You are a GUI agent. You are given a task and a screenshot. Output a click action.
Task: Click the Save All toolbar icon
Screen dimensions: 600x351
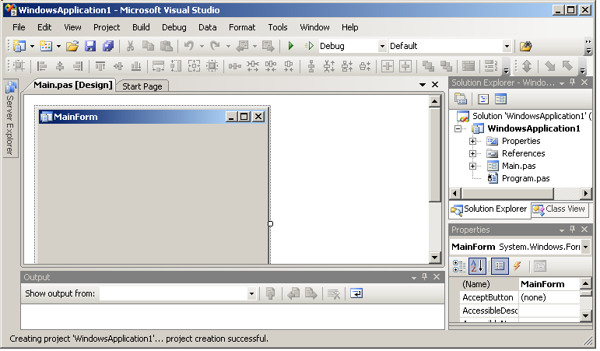tap(108, 47)
